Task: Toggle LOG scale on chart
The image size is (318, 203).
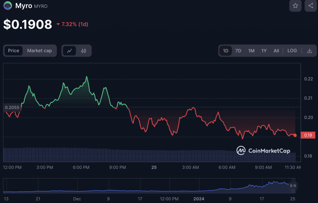Action: 292,51
